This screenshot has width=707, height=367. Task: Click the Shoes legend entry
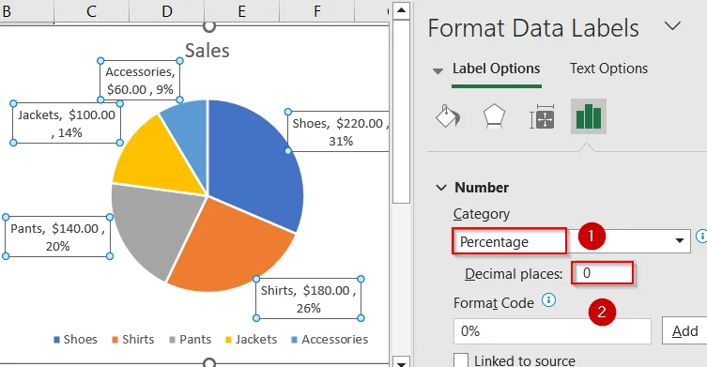click(75, 340)
